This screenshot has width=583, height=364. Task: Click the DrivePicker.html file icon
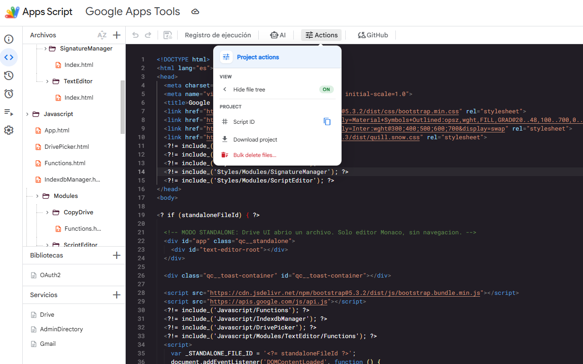point(38,147)
